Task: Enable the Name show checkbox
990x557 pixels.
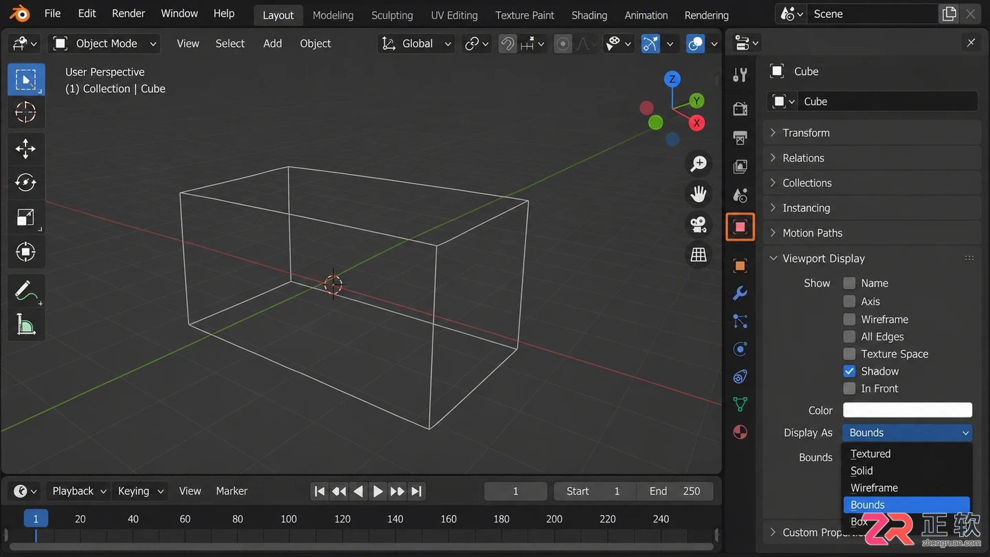Action: pyautogui.click(x=850, y=283)
